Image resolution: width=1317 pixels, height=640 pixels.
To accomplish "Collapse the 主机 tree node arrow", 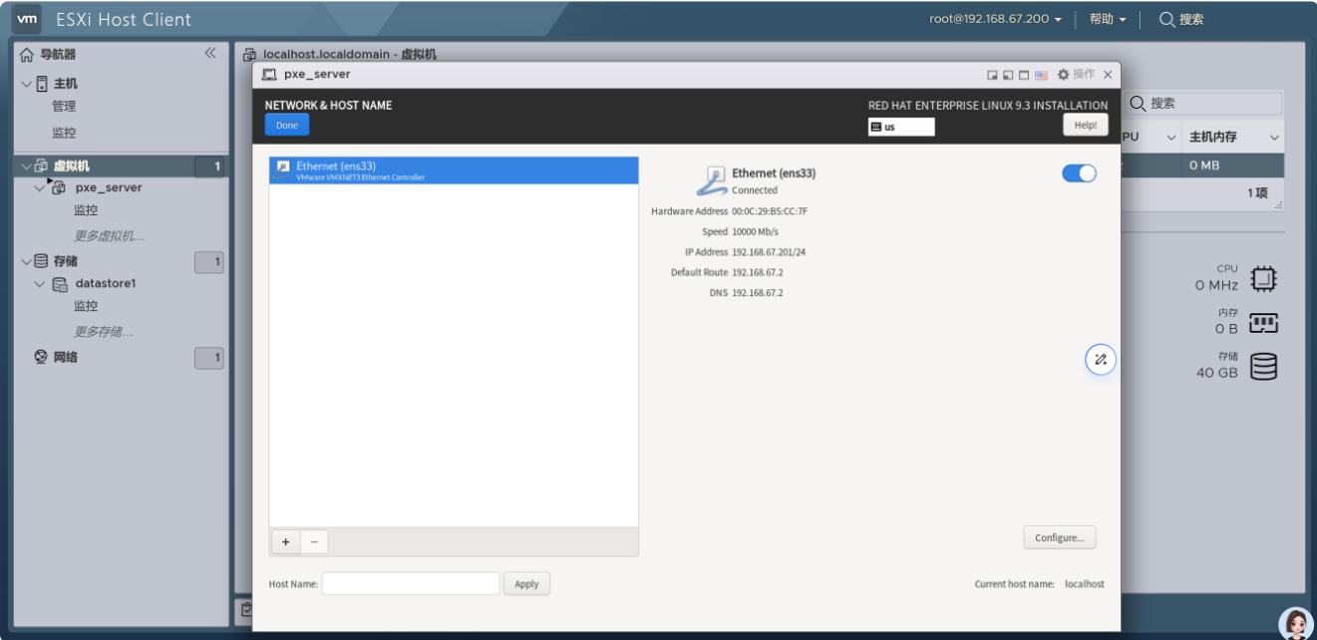I will pos(27,84).
